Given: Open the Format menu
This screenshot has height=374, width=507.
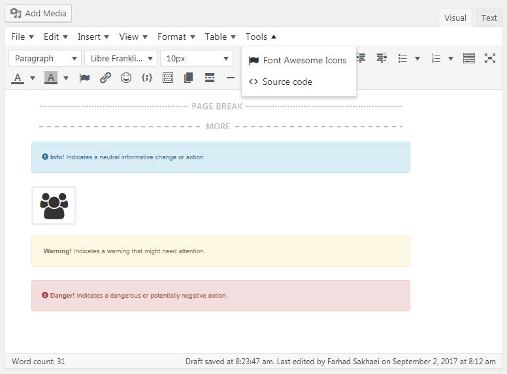Looking at the screenshot, I should click(176, 37).
